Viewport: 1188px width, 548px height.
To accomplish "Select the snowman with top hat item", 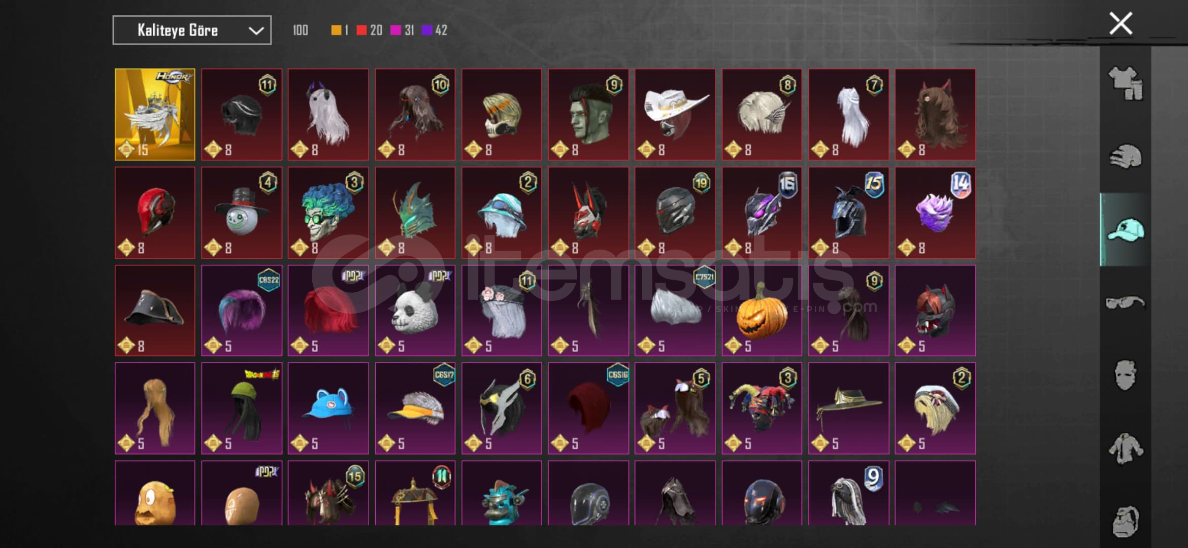I will point(242,213).
